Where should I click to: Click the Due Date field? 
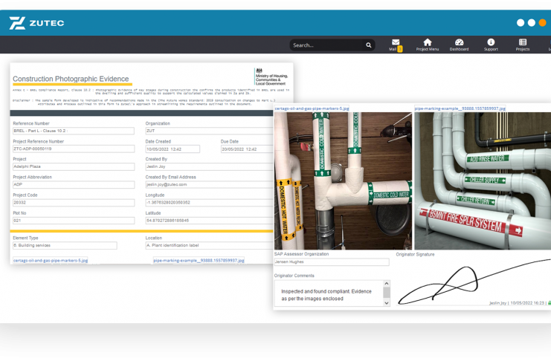[247, 149]
